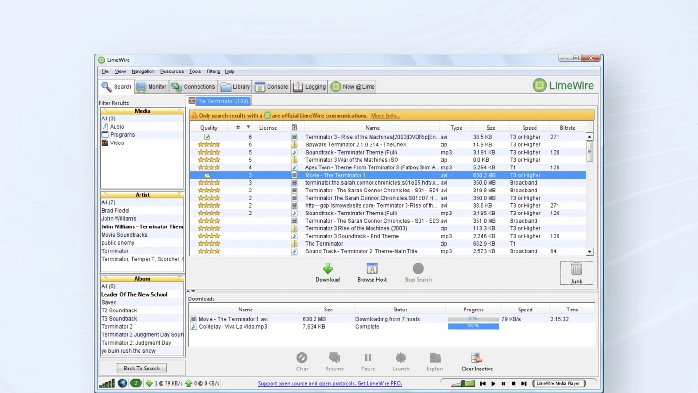
Task: Open the Tools menu
Action: click(195, 71)
